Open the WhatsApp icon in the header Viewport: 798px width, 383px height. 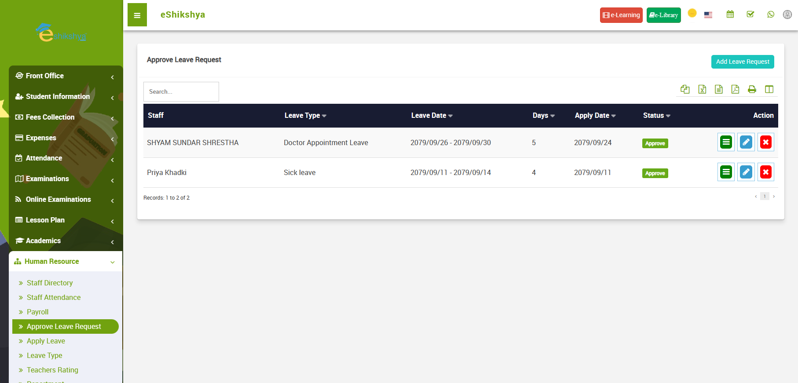tap(770, 15)
